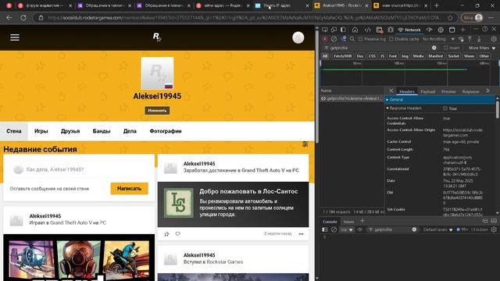Import HAR file upload icon
Viewport: 500px width, 281px height.
pos(470,39)
